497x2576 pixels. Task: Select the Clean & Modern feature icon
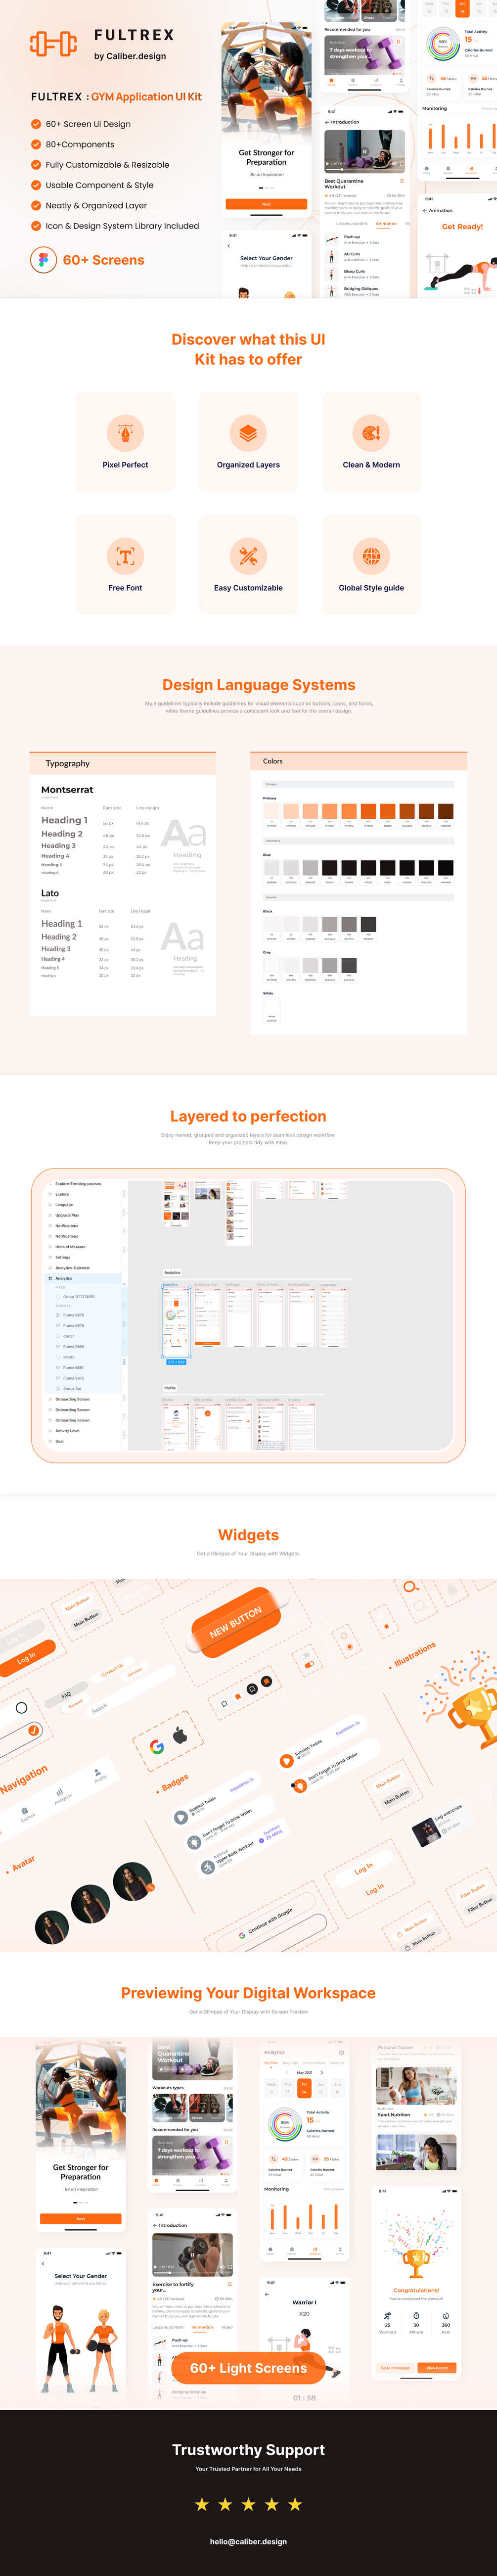(x=371, y=433)
